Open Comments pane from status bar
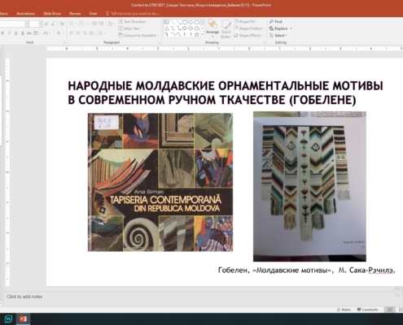The width and height of the screenshot is (403, 325). pyautogui.click(x=367, y=310)
